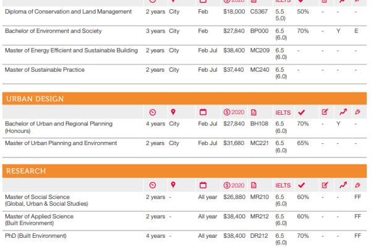
Task: Click Master of Urban Planning and Environment
Action: [61, 143]
